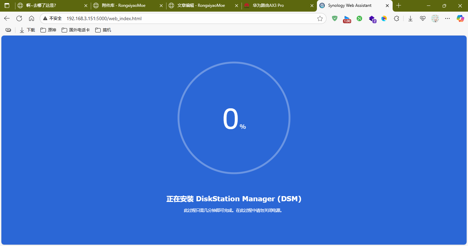This screenshot has height=246, width=468.
Task: Close the 啊~去哪了这是? tab
Action: 86,5
